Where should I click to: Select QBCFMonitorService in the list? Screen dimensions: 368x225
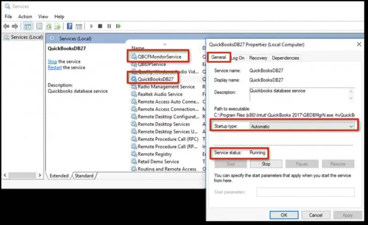pyautogui.click(x=159, y=57)
